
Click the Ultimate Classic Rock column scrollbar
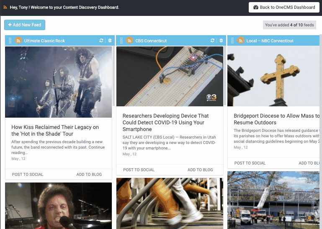[x=113, y=76]
